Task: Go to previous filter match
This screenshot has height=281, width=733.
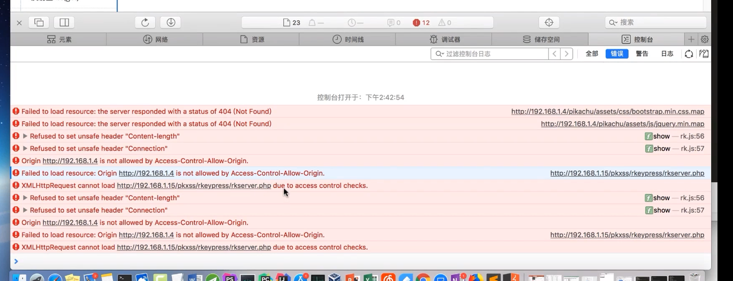Action: pos(554,54)
